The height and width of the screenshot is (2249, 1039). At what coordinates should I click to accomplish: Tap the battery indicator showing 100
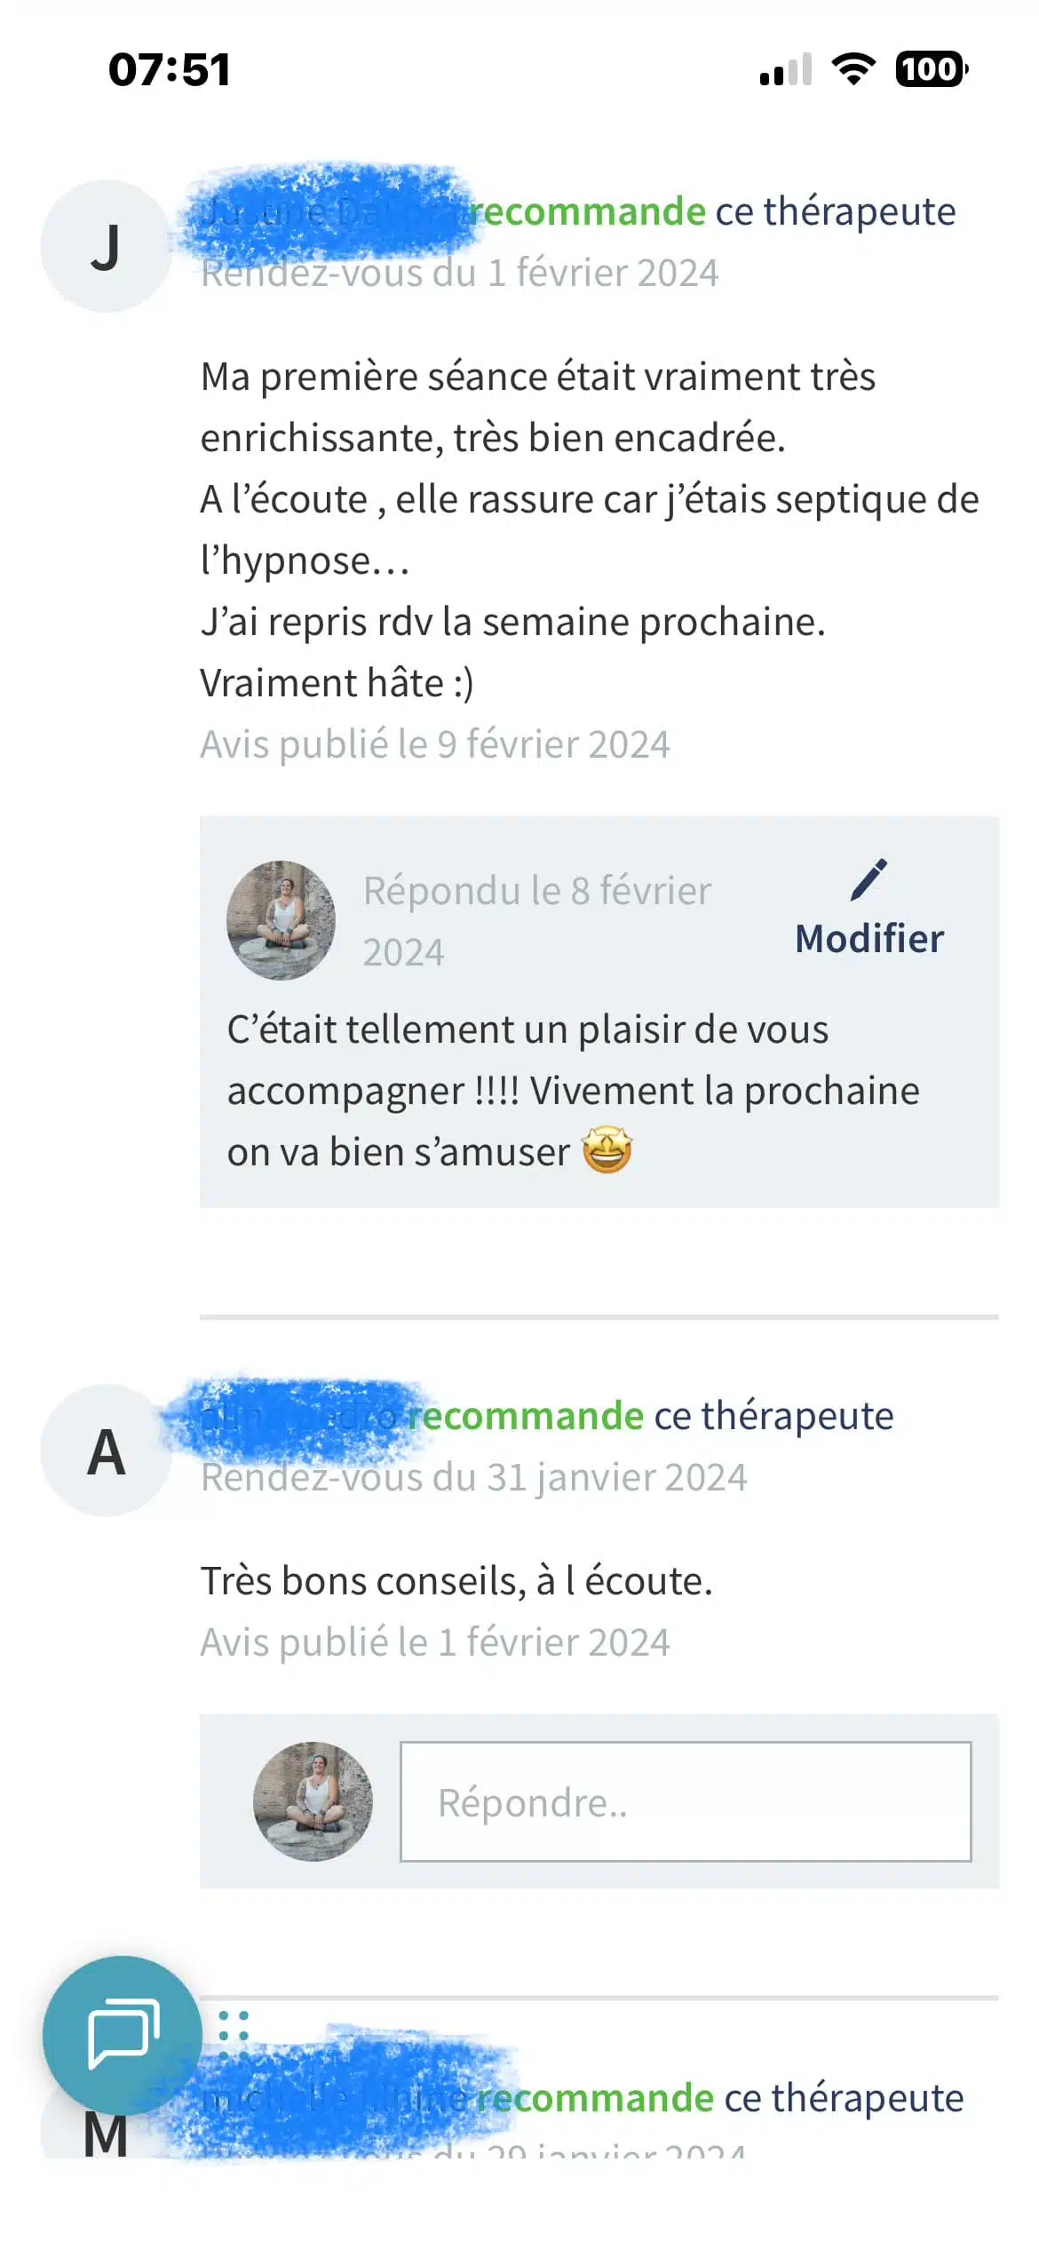(x=931, y=69)
